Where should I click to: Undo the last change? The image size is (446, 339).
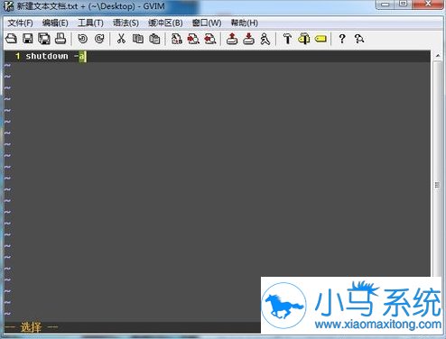coord(82,39)
